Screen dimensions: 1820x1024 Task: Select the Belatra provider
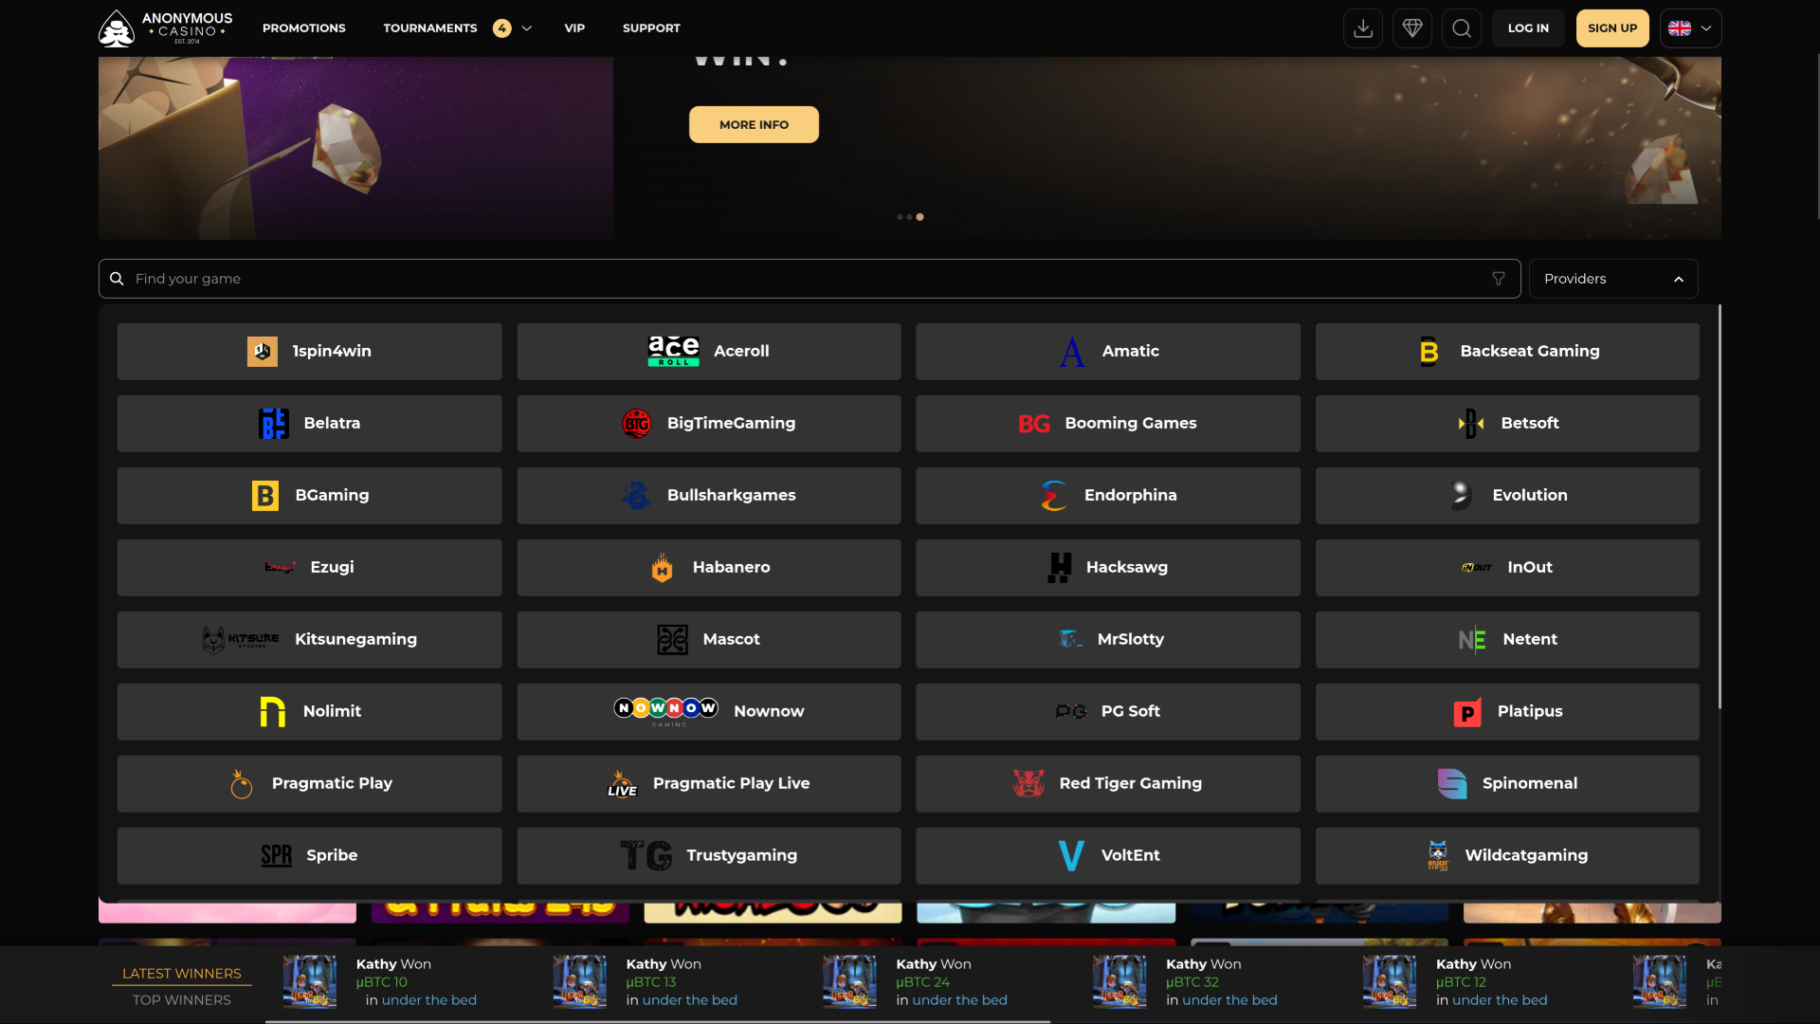pos(310,424)
